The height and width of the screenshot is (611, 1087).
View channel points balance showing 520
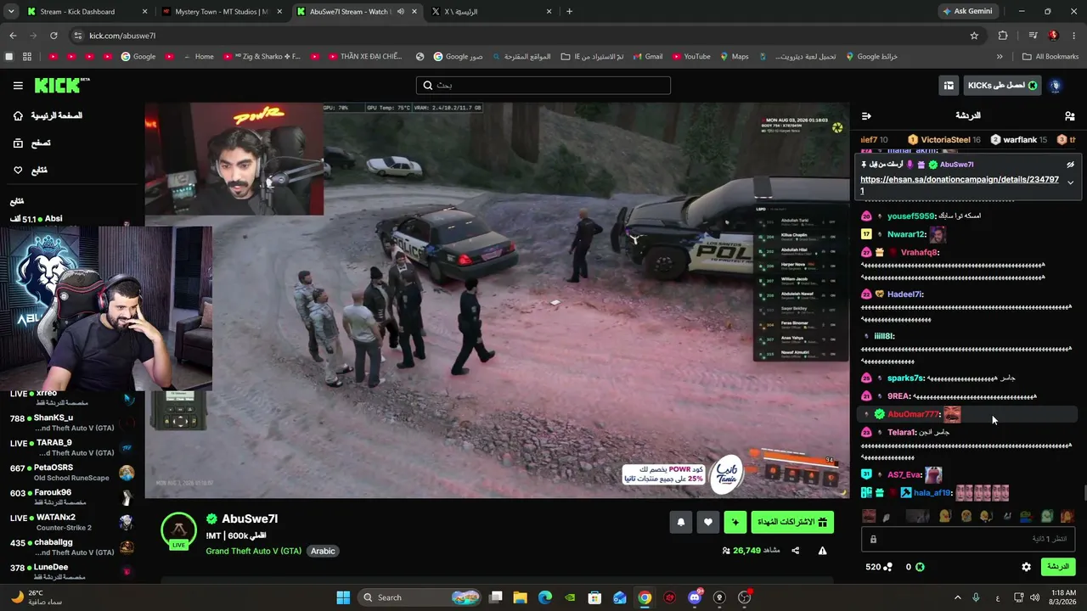[878, 567]
